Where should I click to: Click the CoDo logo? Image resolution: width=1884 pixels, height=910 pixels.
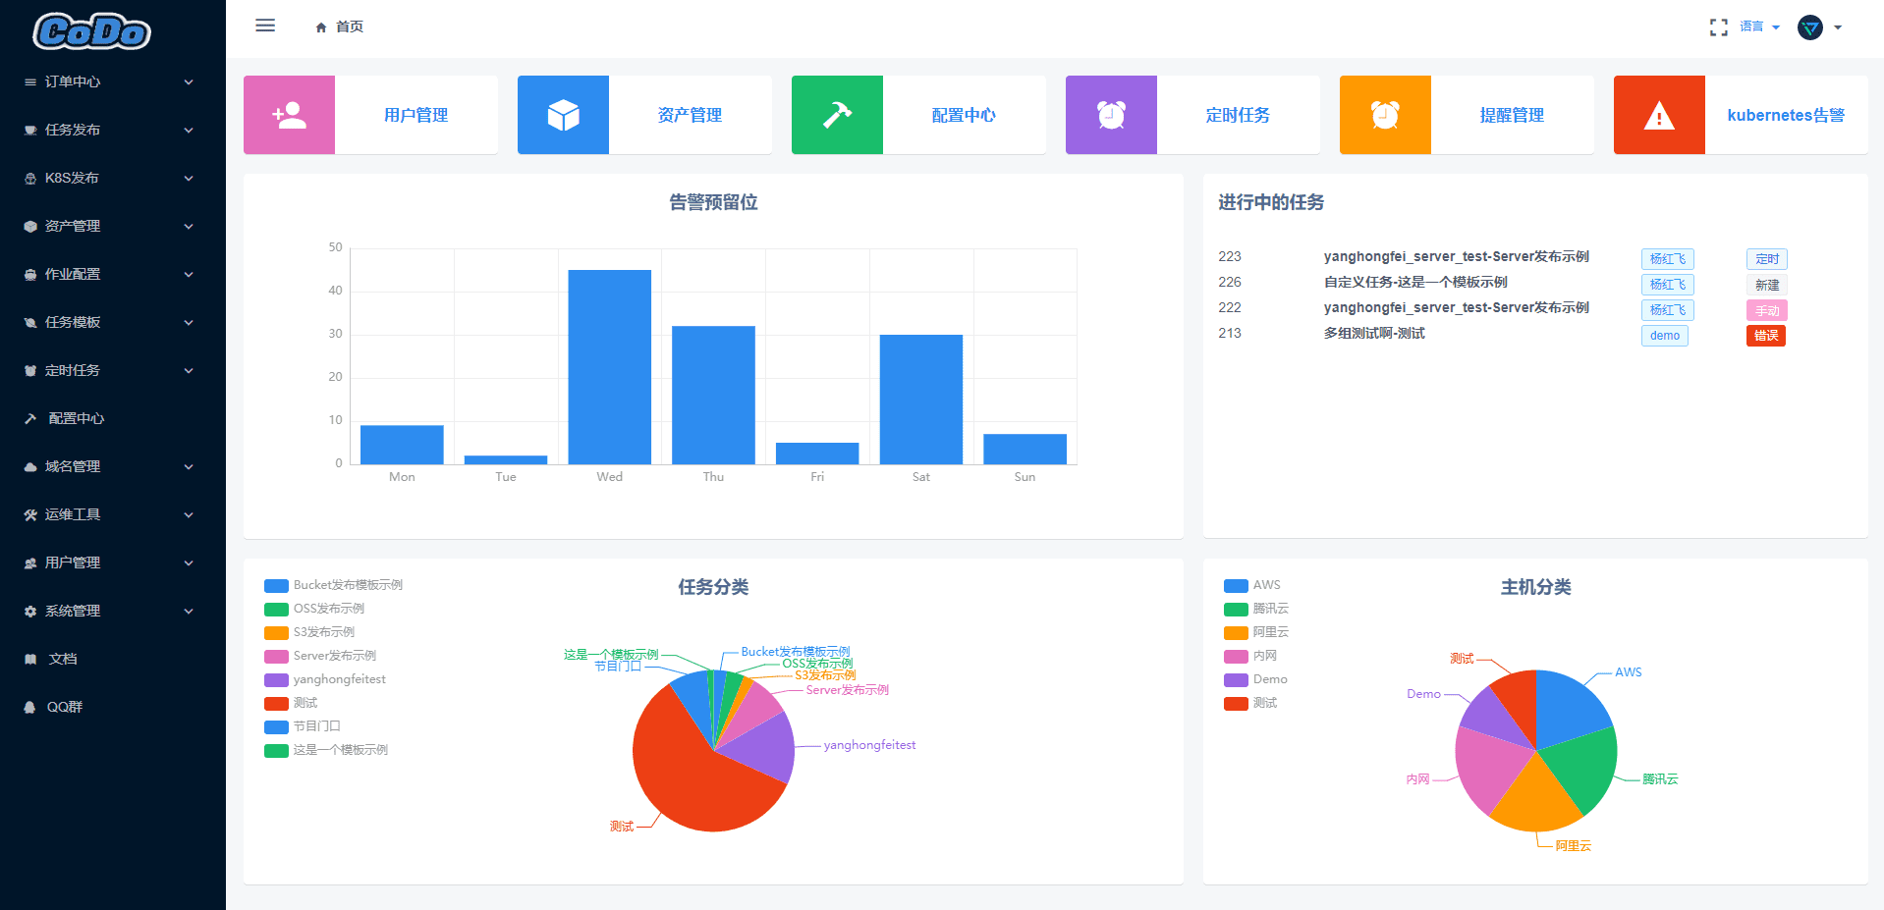tap(91, 31)
